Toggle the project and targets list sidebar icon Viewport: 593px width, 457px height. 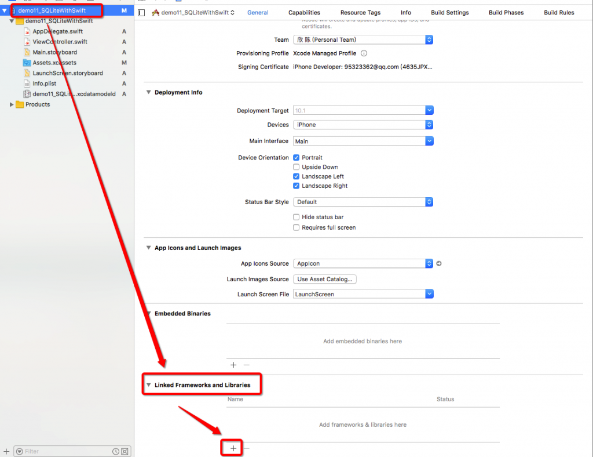[x=141, y=13]
